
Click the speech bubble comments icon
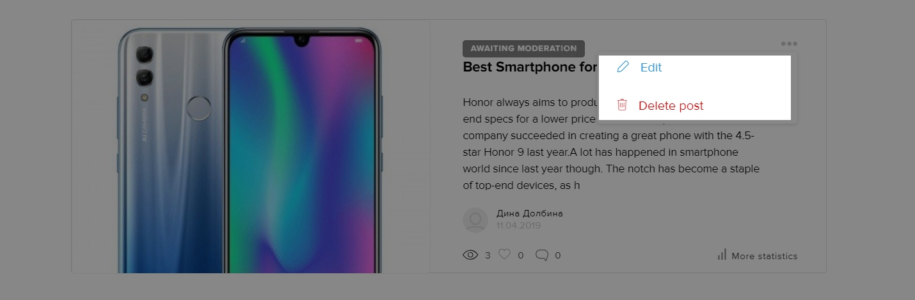(542, 255)
